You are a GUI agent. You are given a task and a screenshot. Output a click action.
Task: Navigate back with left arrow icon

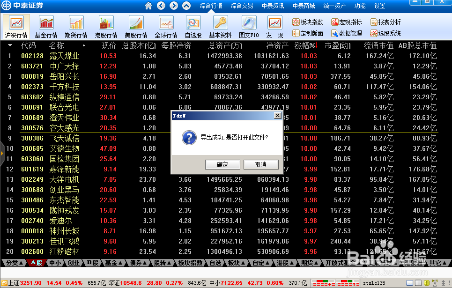[161, 6]
